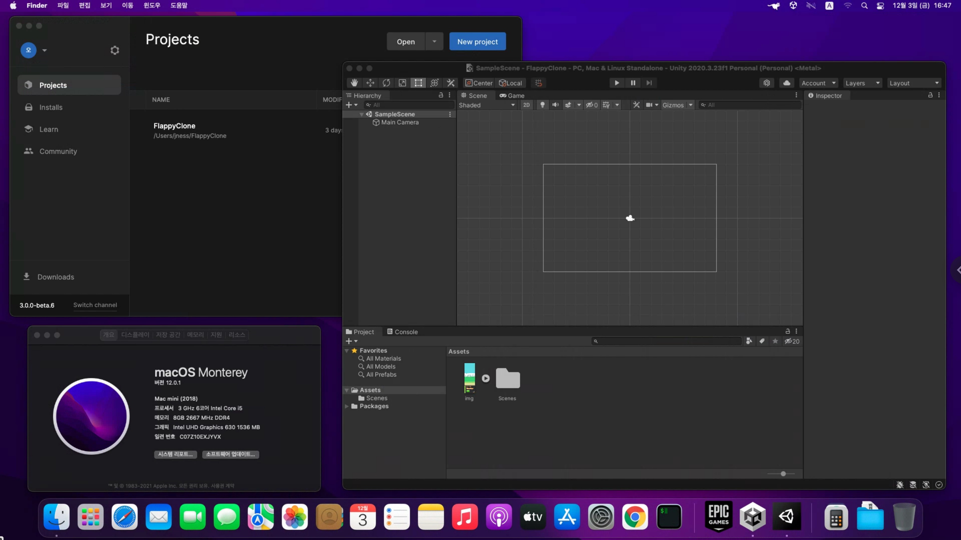Click New project in Unity Hub

[x=478, y=41]
